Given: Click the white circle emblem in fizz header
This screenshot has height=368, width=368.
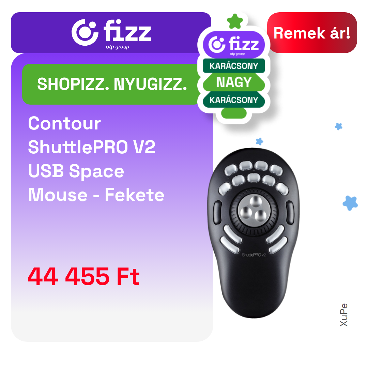Looking at the screenshot, I should click(85, 32).
